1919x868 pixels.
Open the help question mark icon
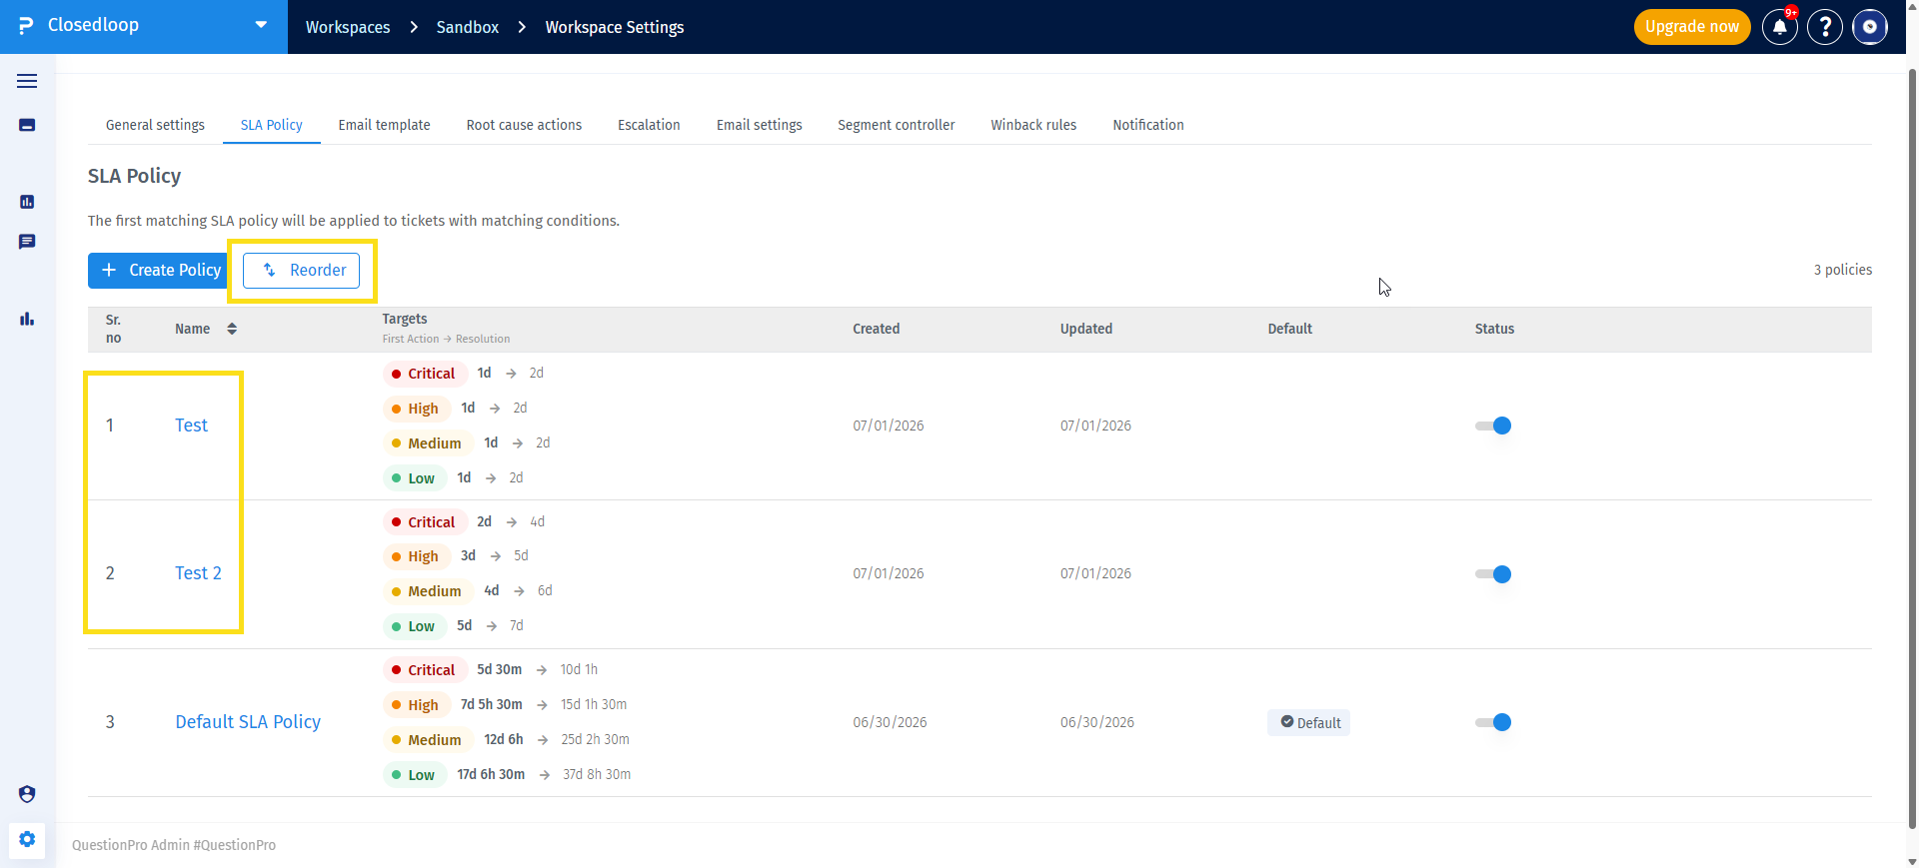1825,27
